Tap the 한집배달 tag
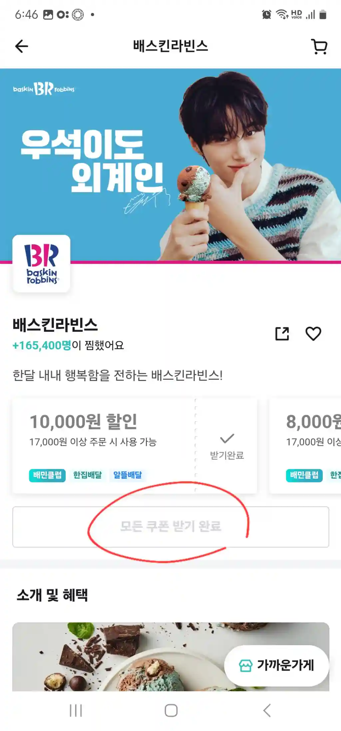Image resolution: width=341 pixels, height=731 pixels. [x=87, y=475]
